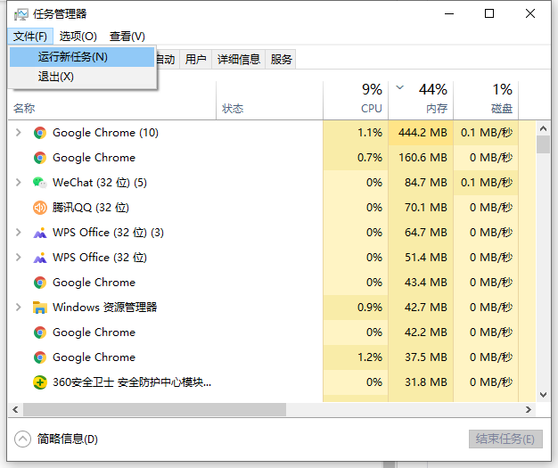This screenshot has width=558, height=468.
Task: Click the WeChat icon in process list
Action: tap(39, 183)
